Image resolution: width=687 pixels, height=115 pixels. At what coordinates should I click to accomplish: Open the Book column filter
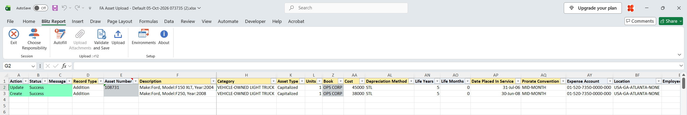341,81
